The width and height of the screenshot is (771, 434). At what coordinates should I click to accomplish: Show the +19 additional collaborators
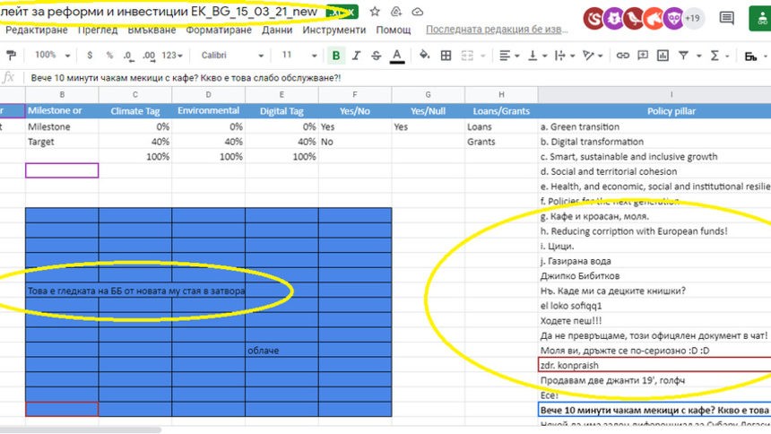point(692,18)
